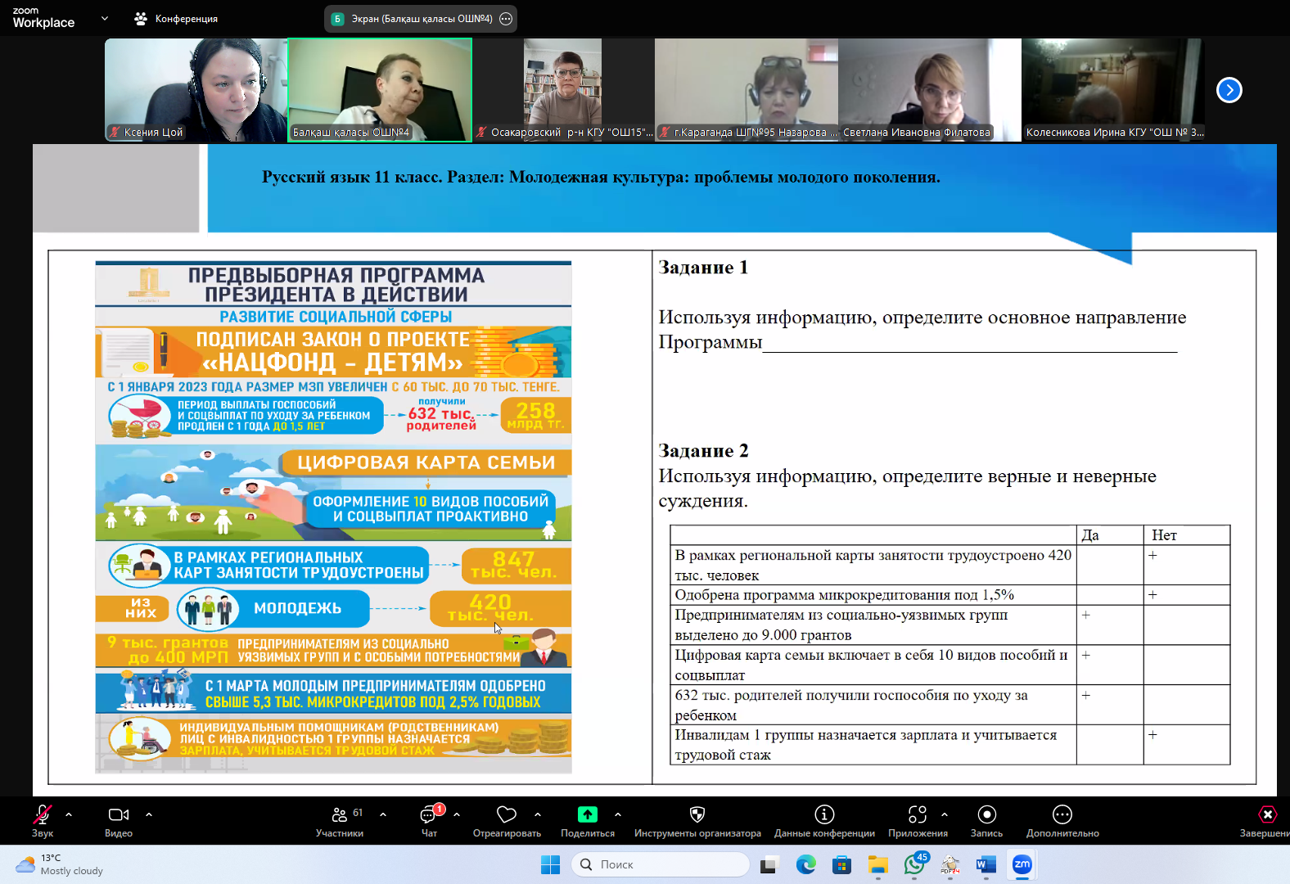Image resolution: width=1290 pixels, height=884 pixels.
Task: Open the Дополнительно more options menu
Action: click(x=1062, y=820)
